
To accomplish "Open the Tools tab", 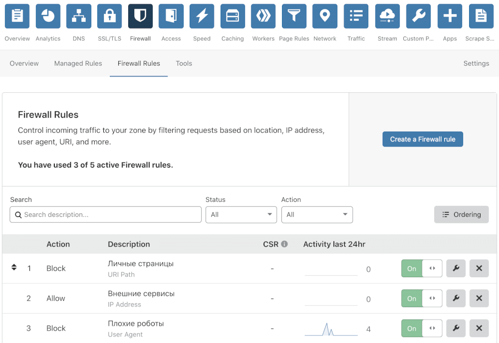I will click(184, 63).
